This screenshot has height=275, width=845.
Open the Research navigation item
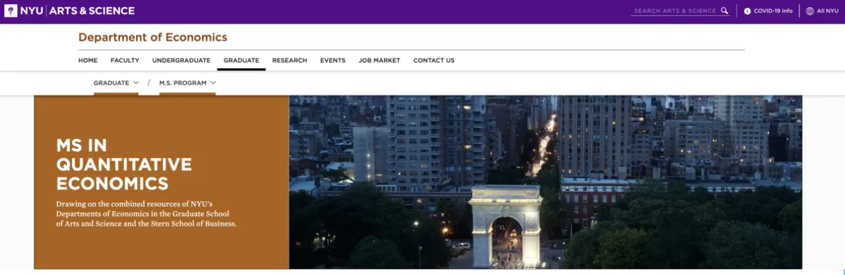coord(289,61)
